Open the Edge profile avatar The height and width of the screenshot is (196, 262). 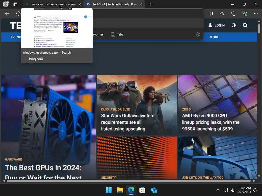pos(6,4)
